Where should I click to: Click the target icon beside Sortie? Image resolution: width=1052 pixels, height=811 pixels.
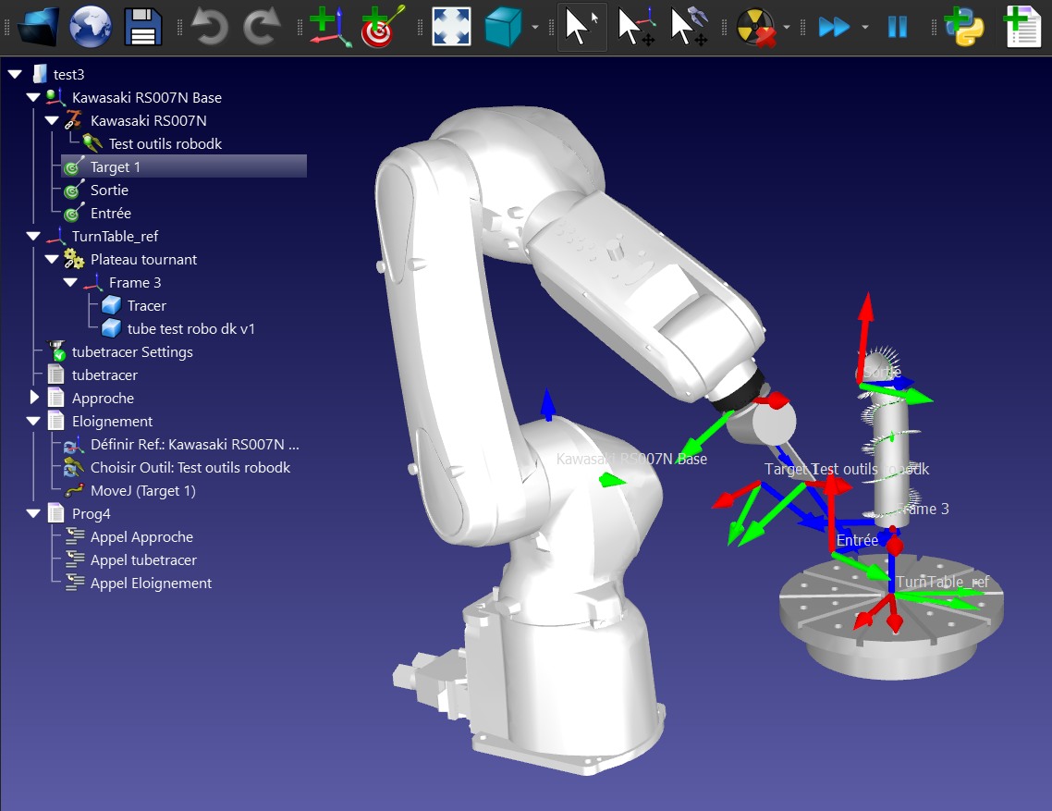(x=73, y=190)
